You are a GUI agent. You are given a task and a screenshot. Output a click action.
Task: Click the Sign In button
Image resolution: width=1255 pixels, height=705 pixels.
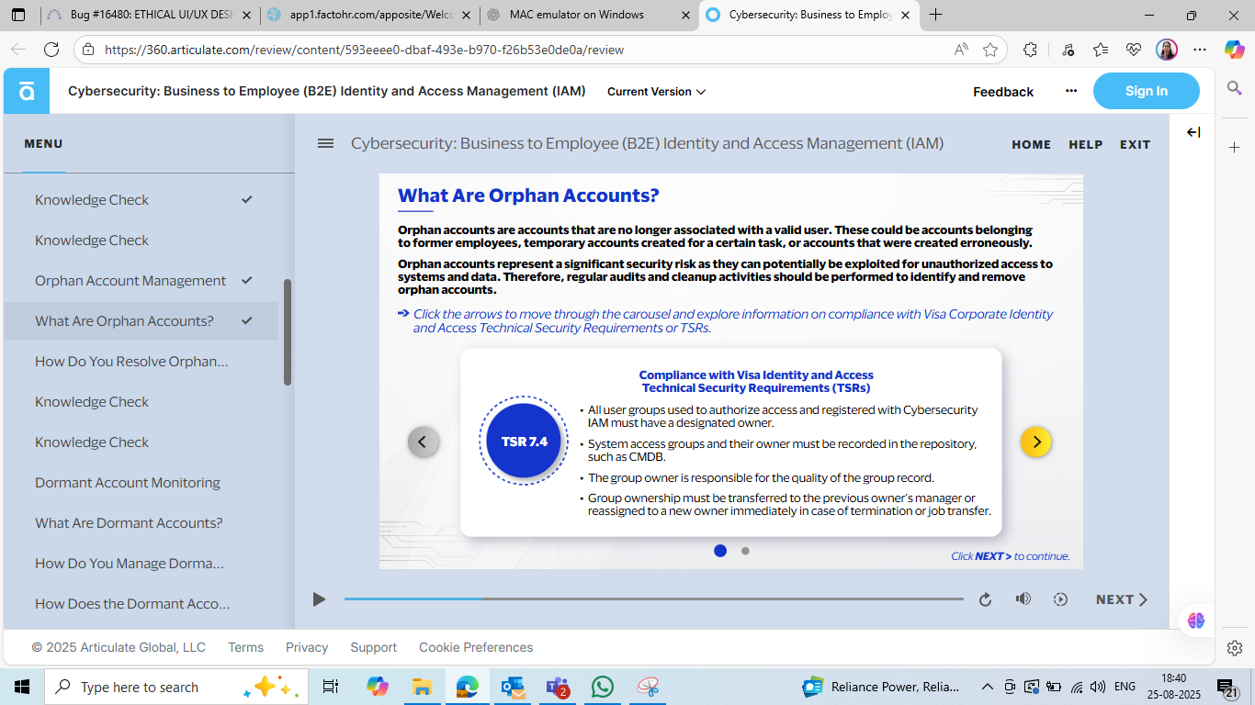(1146, 91)
